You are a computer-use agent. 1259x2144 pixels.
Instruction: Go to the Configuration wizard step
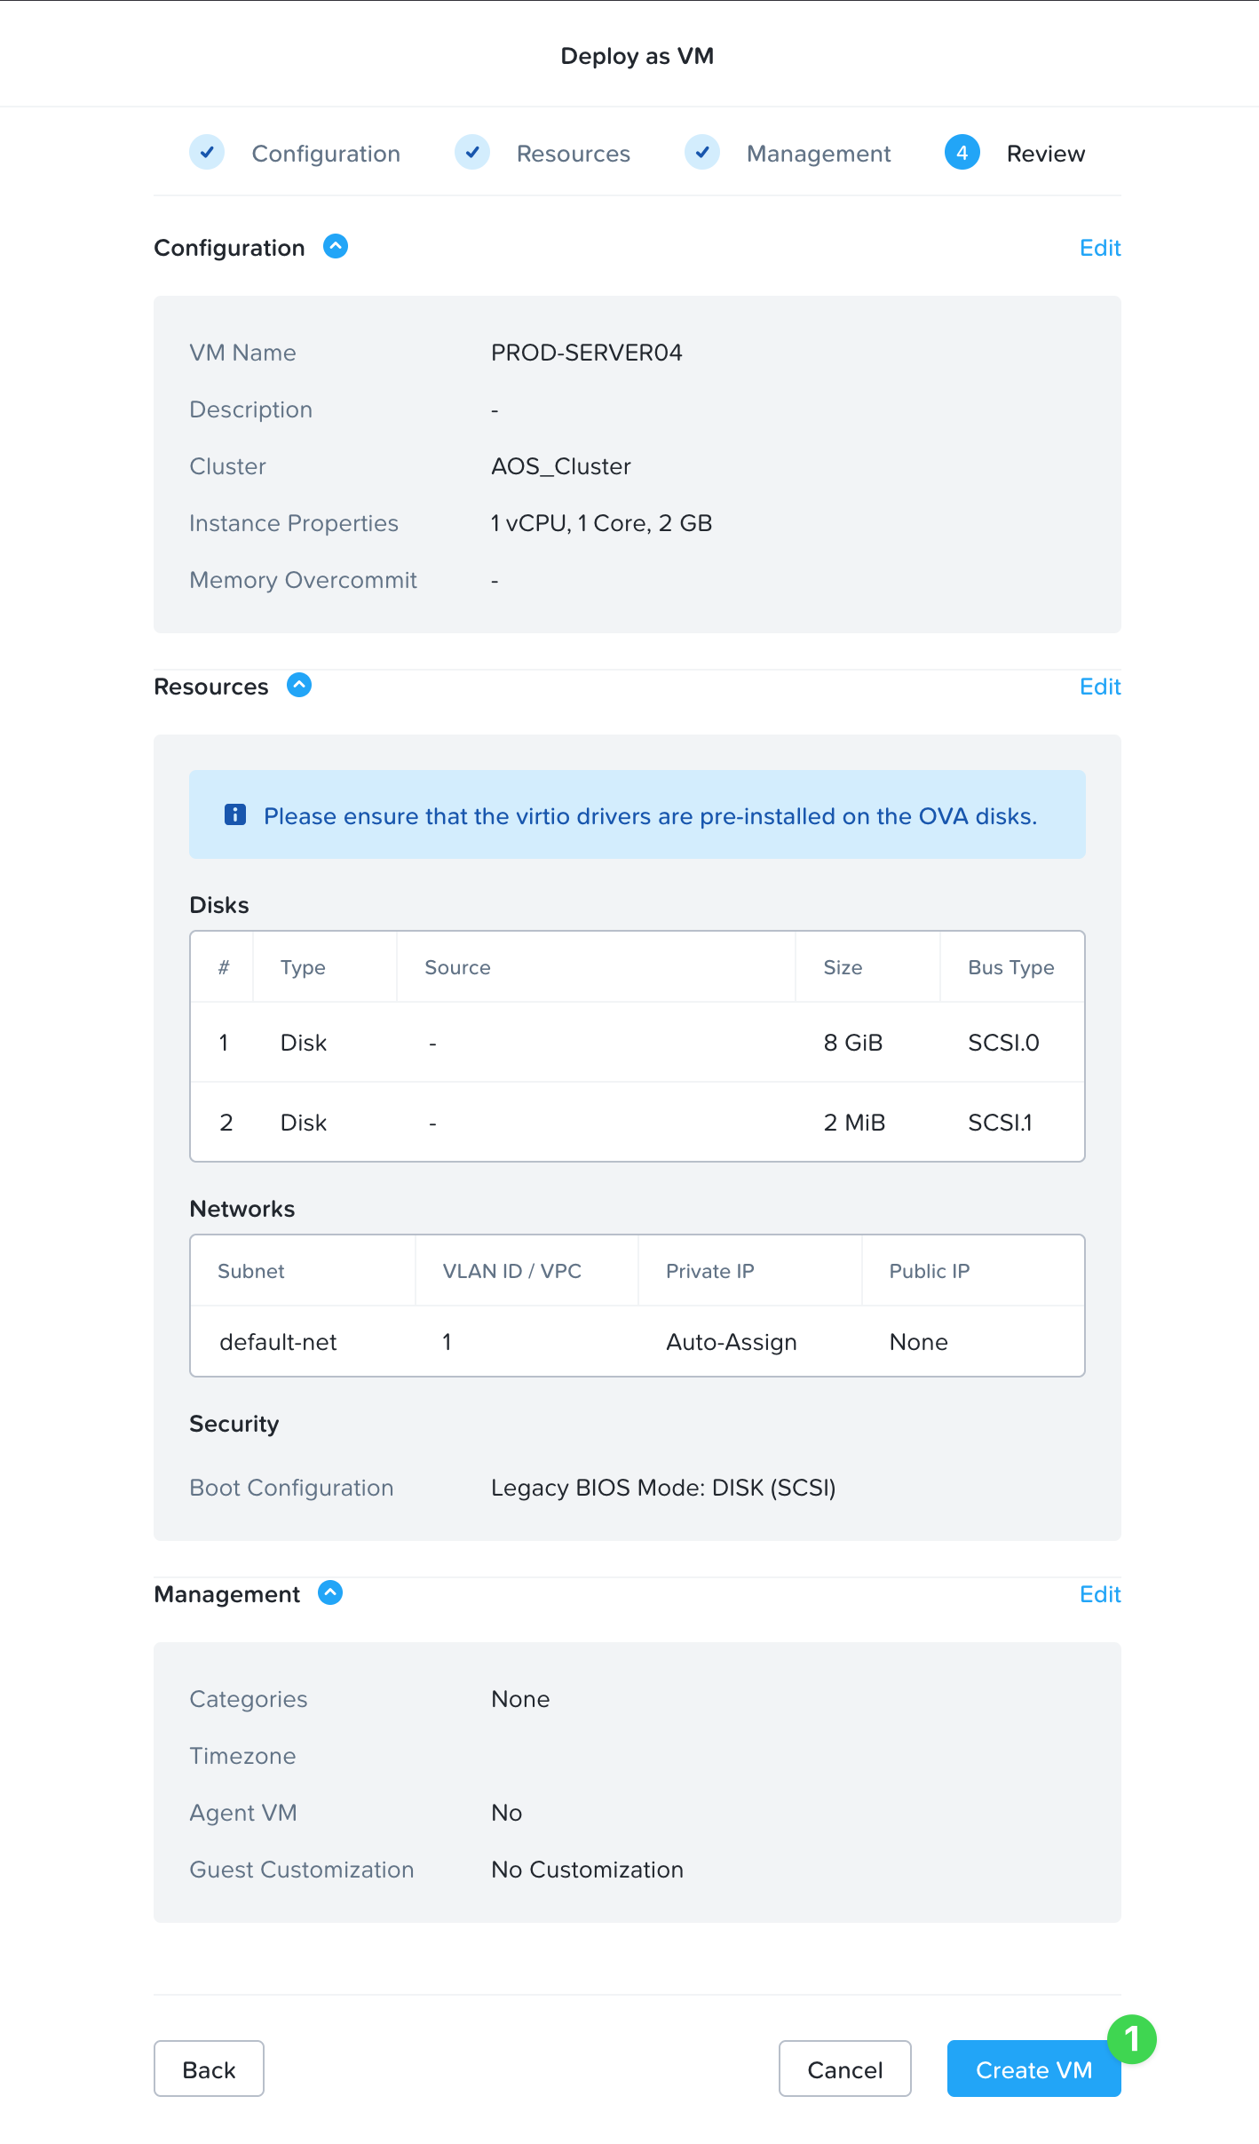point(326,154)
